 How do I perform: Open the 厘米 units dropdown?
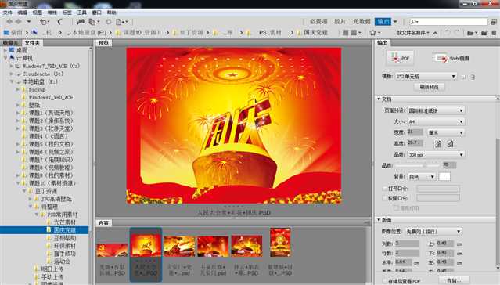pos(446,132)
